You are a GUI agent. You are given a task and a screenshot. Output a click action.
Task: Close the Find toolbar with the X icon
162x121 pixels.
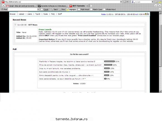point(160,9)
